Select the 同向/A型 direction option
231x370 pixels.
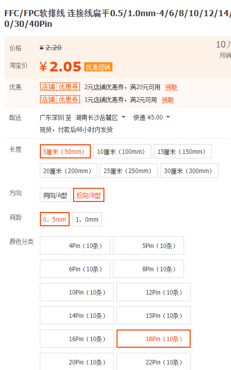pos(55,195)
